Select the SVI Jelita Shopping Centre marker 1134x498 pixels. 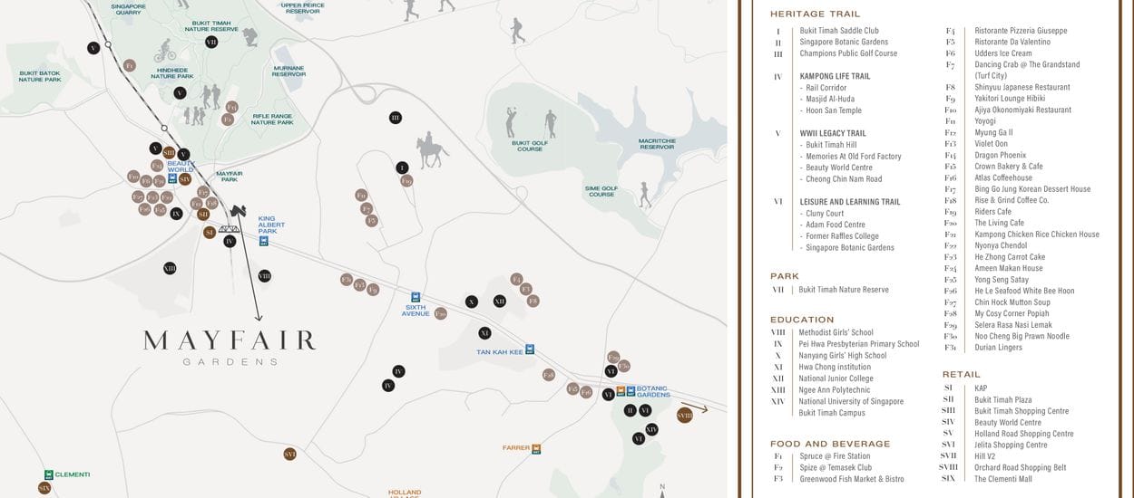tap(290, 454)
